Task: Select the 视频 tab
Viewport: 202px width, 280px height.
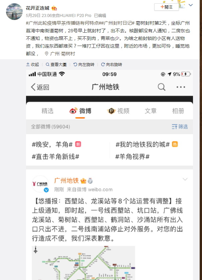Action: [118, 111]
